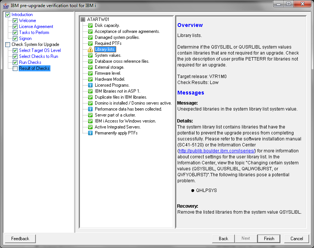Viewport: 314px width, 248px height.
Task: Click the info icon beside Permanently apply PTFs
Action: pos(90,133)
